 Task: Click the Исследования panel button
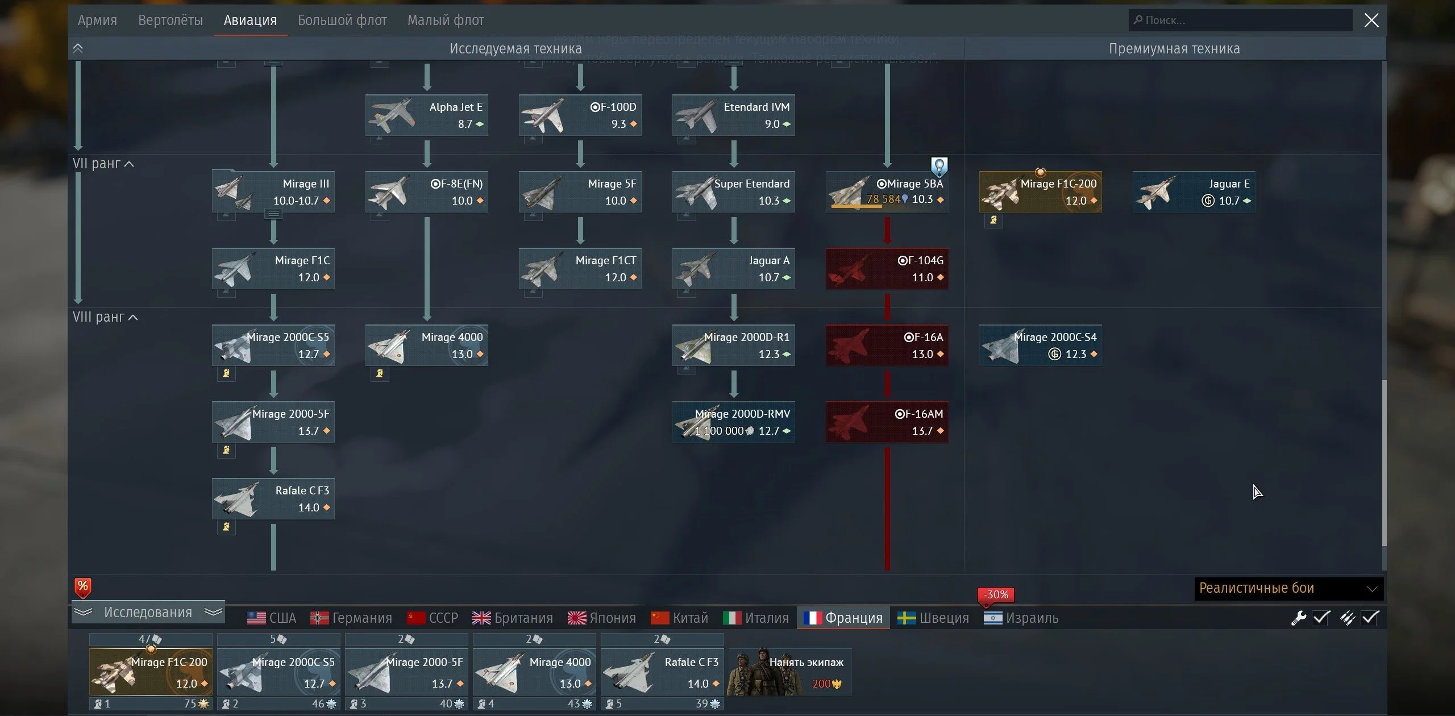148,612
